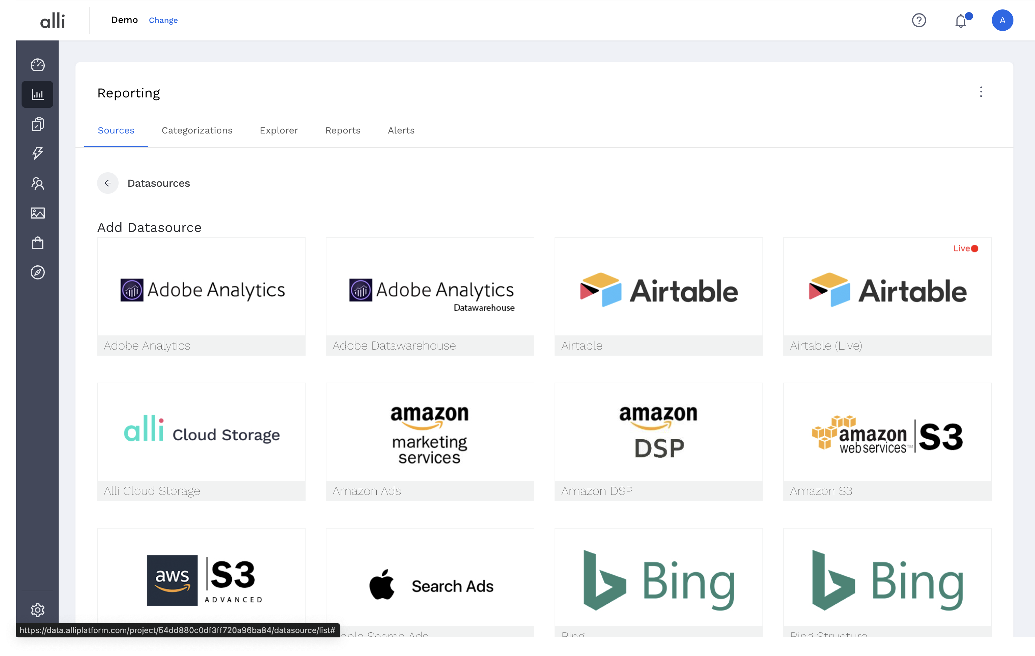Viewport: 1035px width, 656px height.
Task: Click the Reporting bar chart sidebar icon
Action: pos(37,94)
